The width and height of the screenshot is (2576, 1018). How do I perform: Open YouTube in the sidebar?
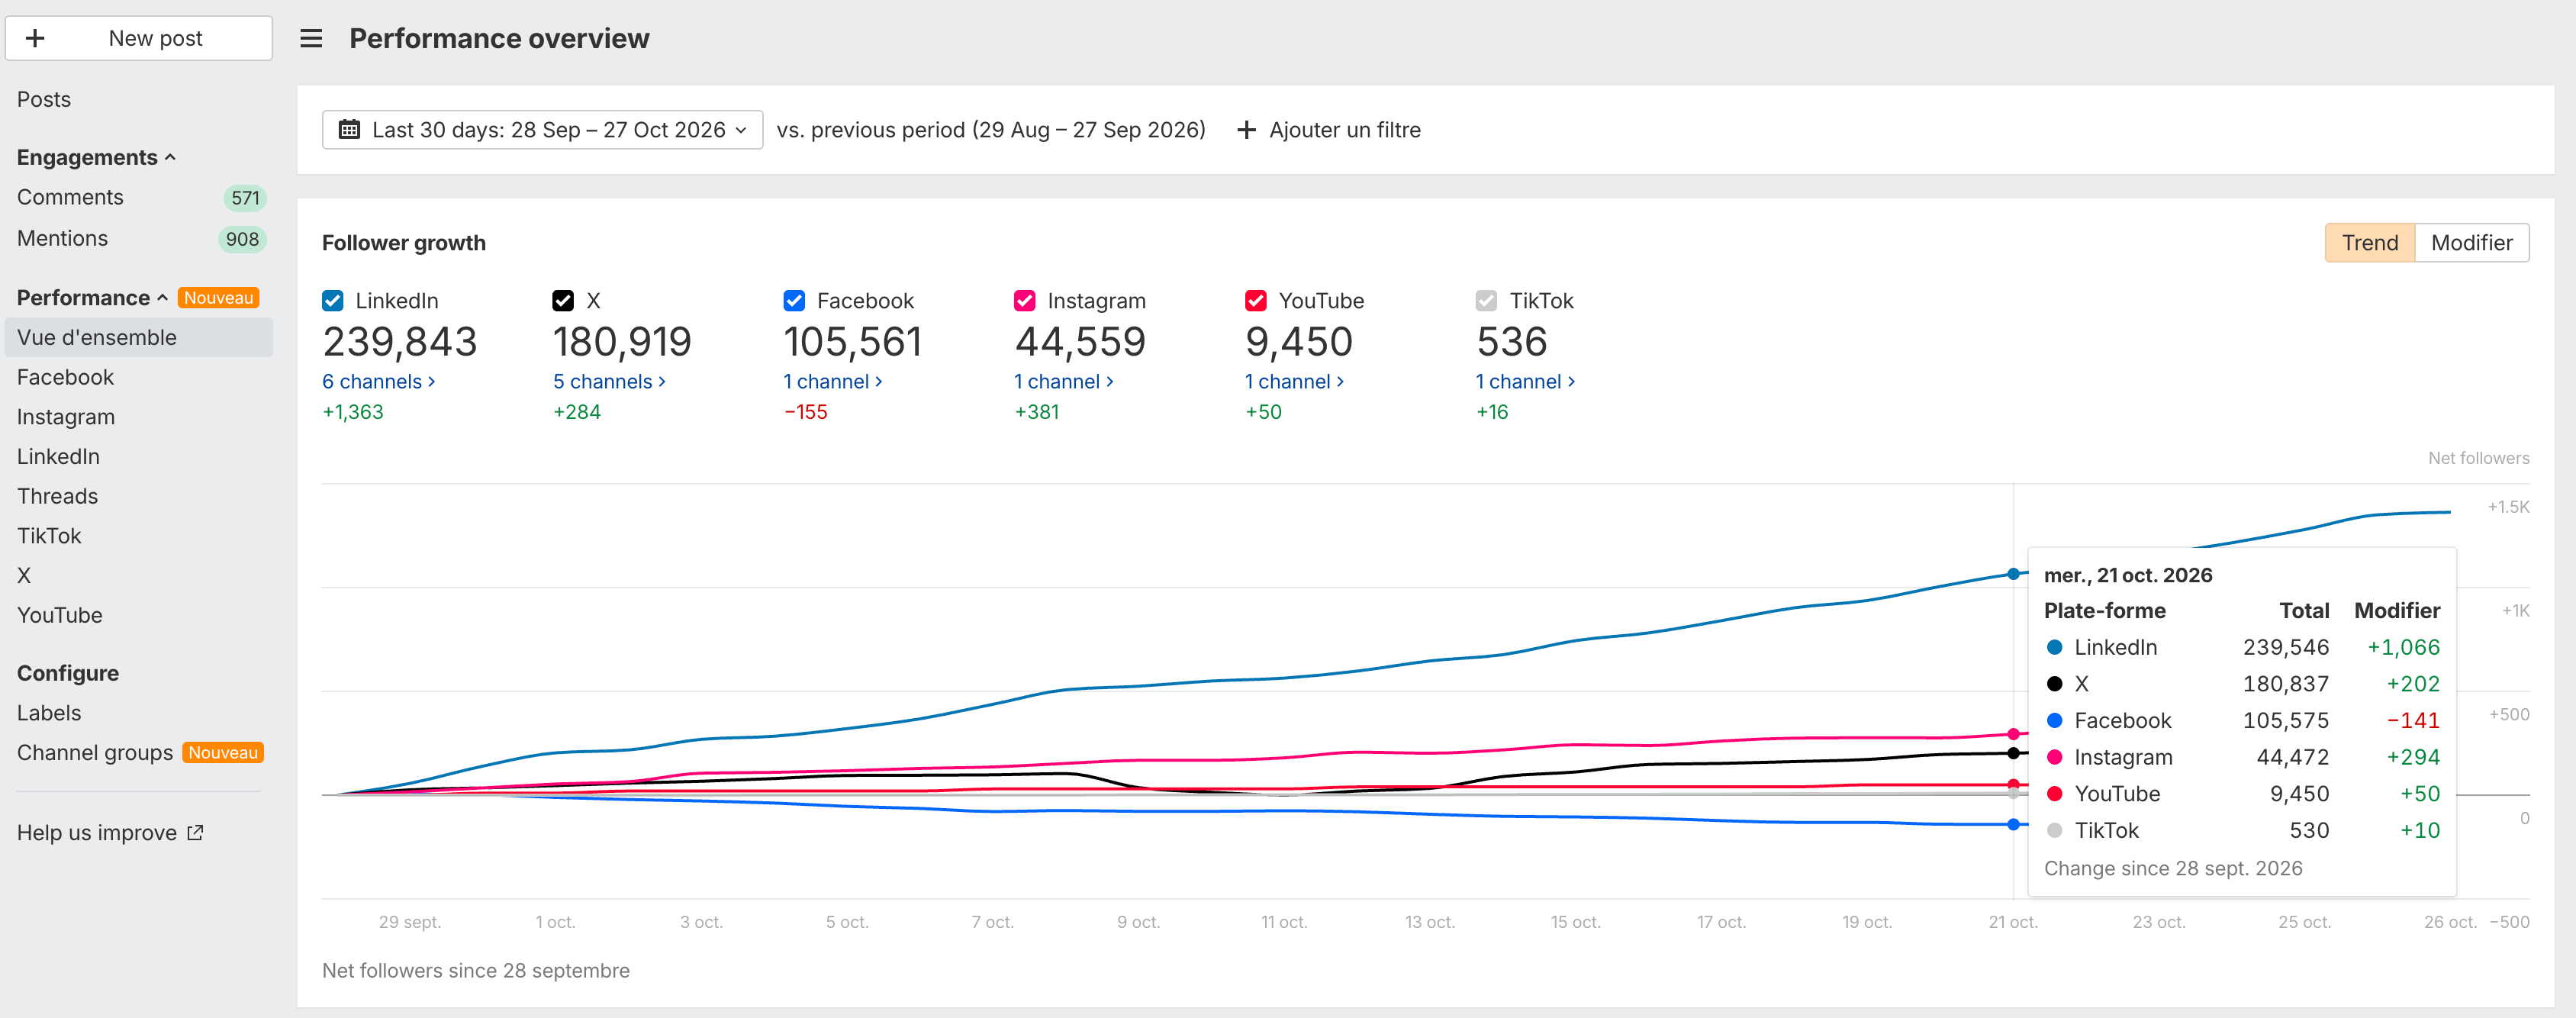pyautogui.click(x=60, y=615)
